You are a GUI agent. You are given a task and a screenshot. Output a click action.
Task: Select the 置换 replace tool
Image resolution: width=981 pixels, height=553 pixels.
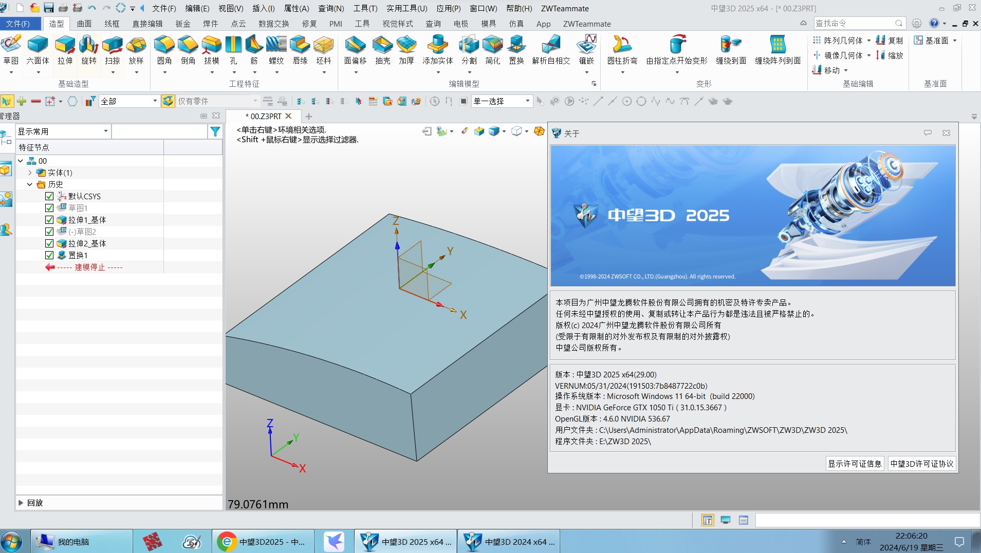pos(516,50)
